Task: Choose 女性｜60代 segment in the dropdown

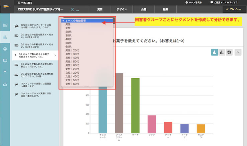Action: 72,84
